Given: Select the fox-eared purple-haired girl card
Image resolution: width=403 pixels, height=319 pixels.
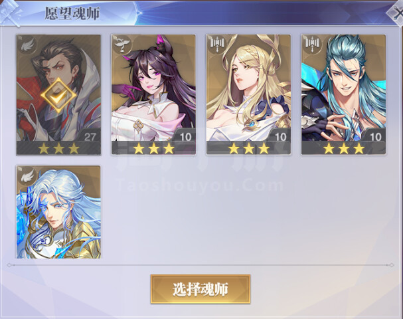Looking at the screenshot, I should coord(153,94).
